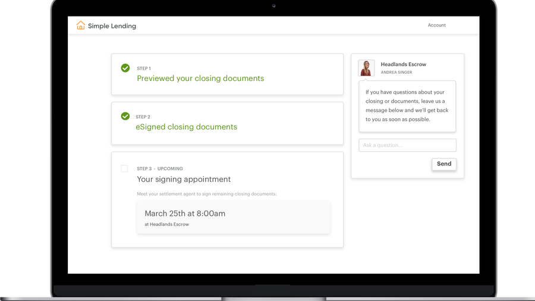Click the escrow agent message bubble
Image resolution: width=535 pixels, height=301 pixels.
point(407,106)
